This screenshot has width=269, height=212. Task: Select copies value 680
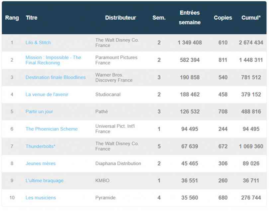(x=223, y=198)
